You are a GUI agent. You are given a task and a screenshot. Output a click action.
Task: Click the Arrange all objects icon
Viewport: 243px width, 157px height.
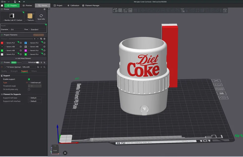coord(130,10)
